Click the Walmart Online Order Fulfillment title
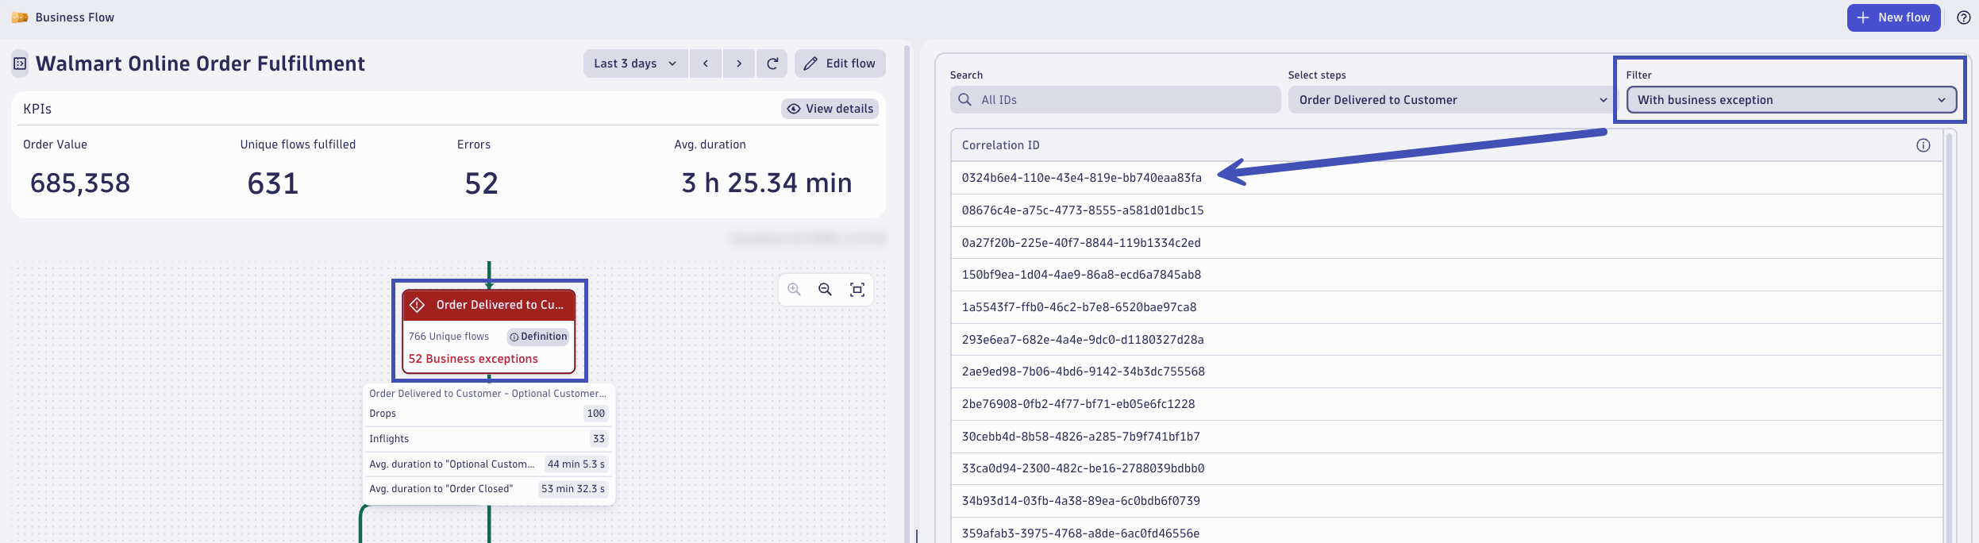 pos(201,64)
